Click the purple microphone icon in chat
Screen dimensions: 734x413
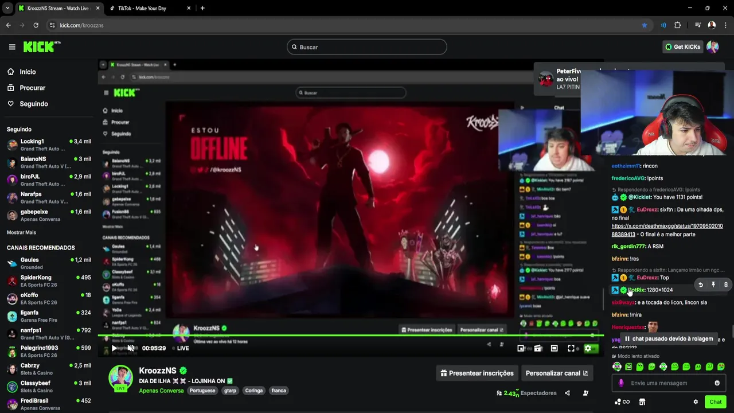click(x=620, y=383)
